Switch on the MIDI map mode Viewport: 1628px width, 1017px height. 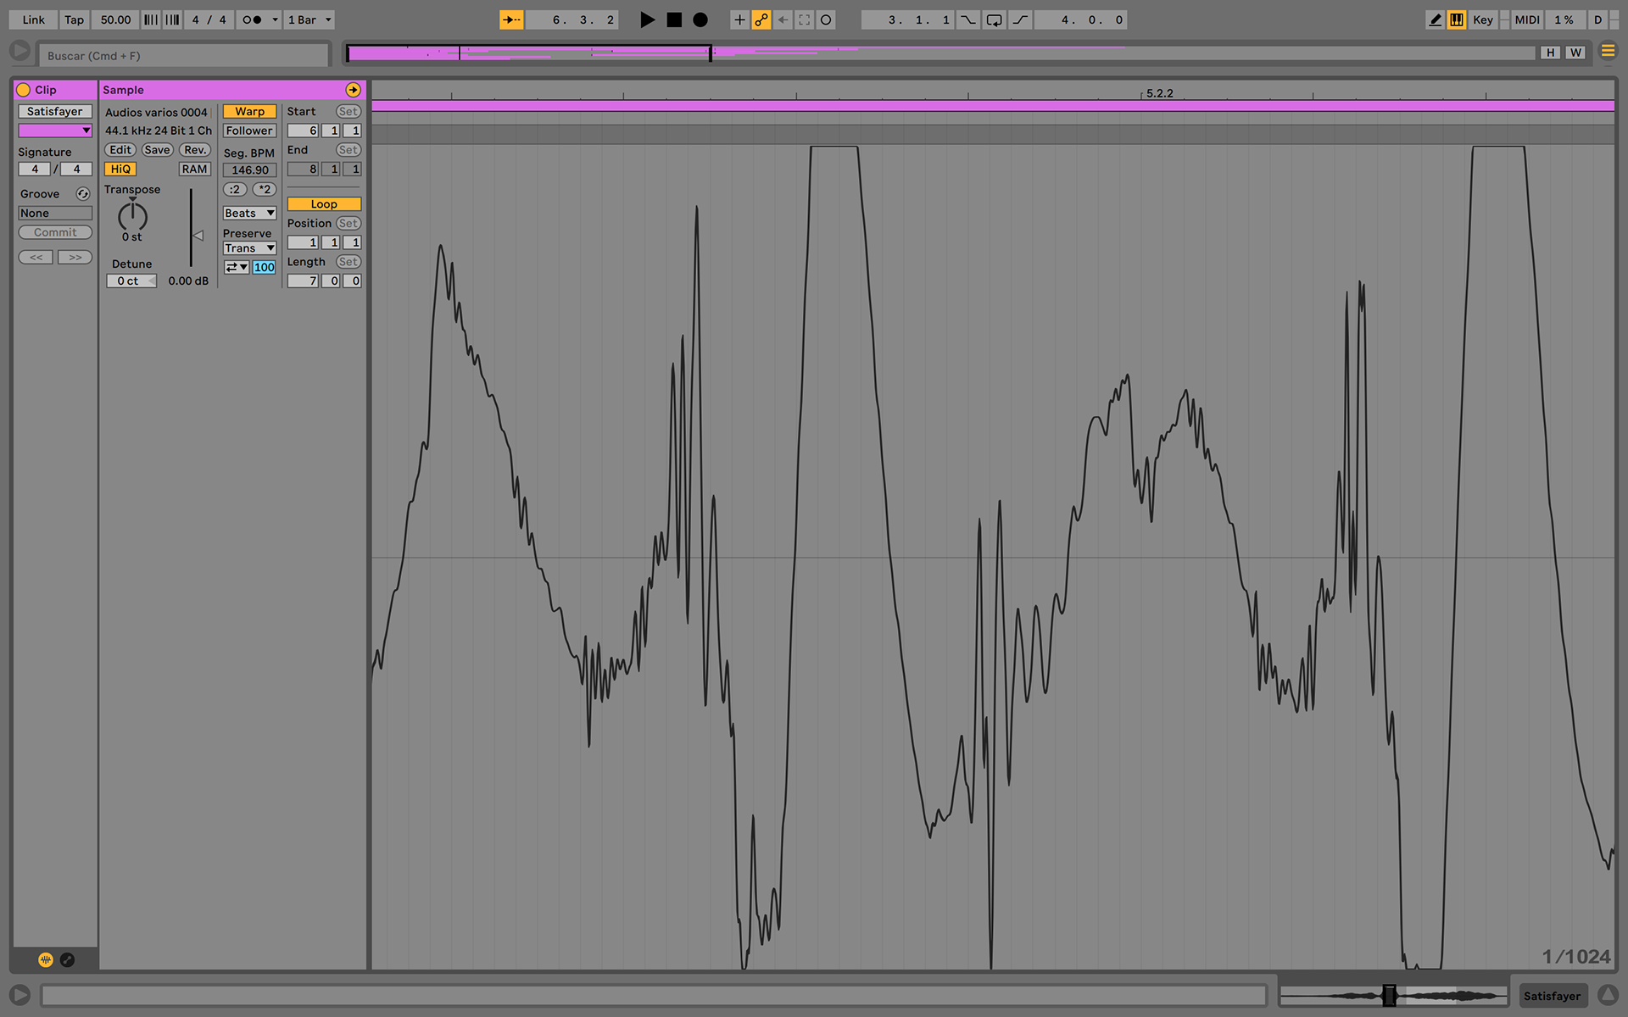tap(1526, 19)
